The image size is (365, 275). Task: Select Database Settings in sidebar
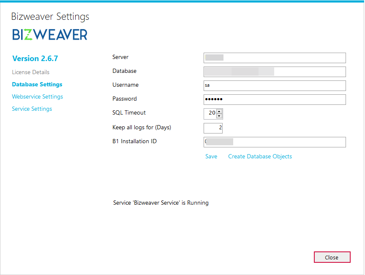point(37,84)
